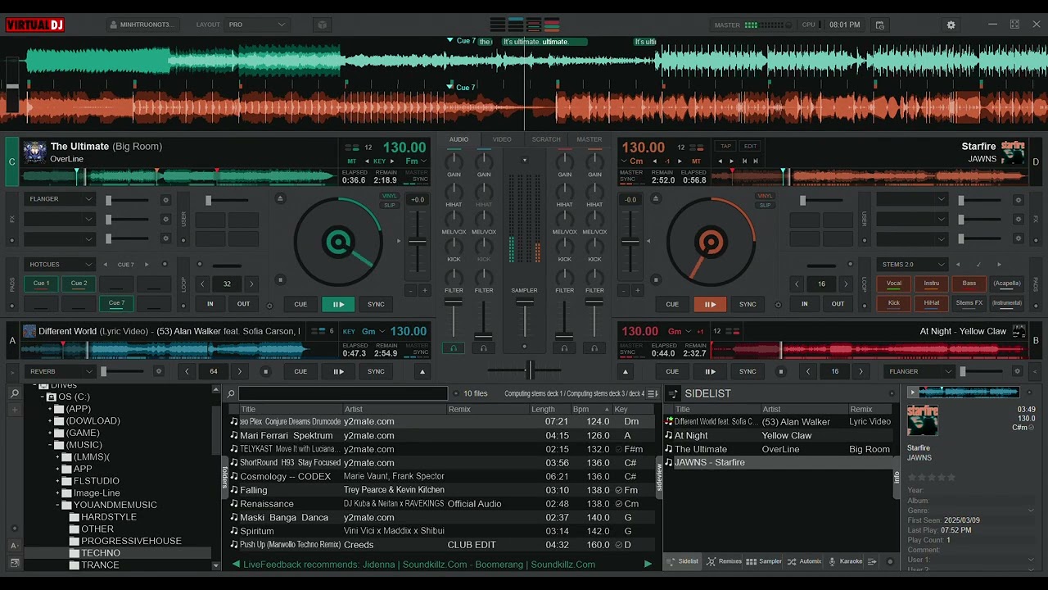Open the PRO layout dropdown
1048x590 pixels.
[255, 25]
